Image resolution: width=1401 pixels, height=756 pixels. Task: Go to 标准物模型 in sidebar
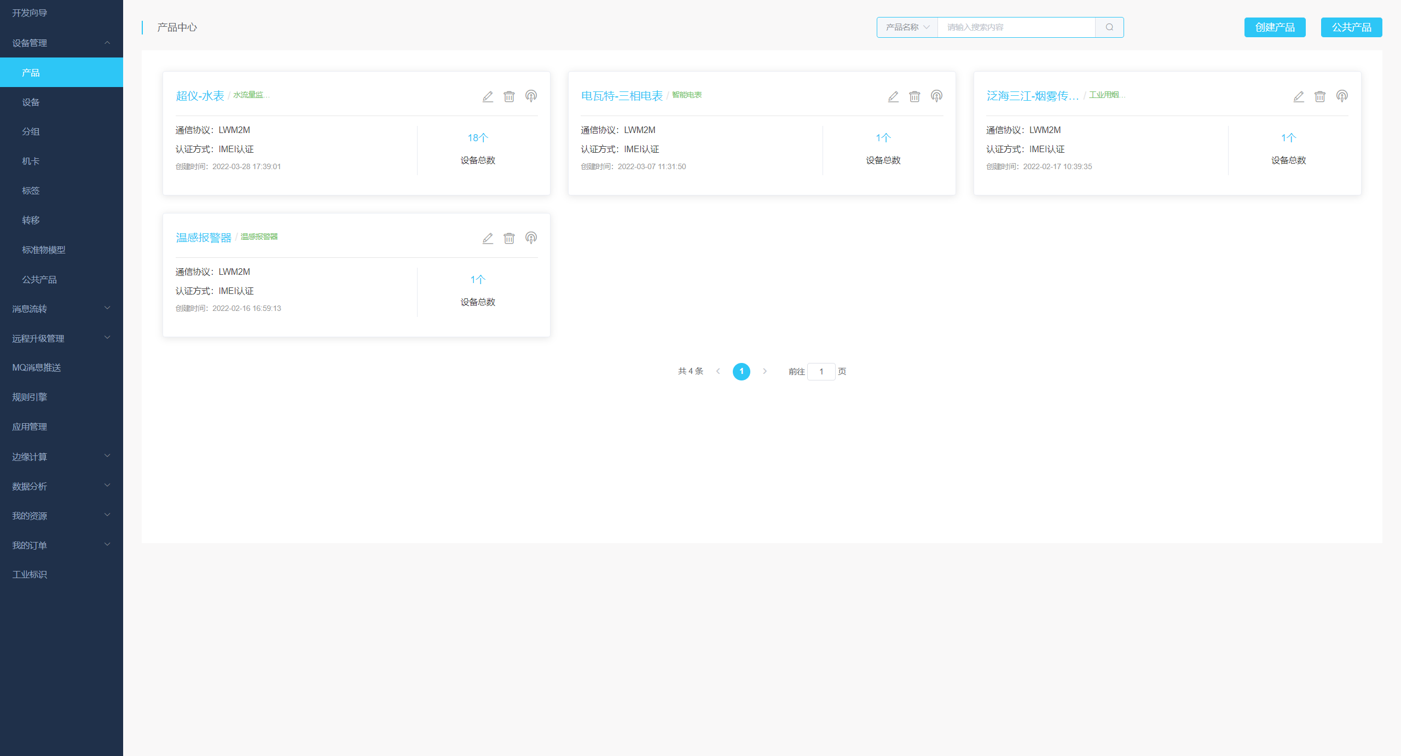[x=44, y=250]
